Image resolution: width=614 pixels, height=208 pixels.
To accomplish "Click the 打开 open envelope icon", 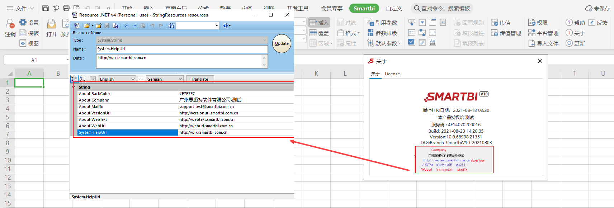I will click(52, 24).
